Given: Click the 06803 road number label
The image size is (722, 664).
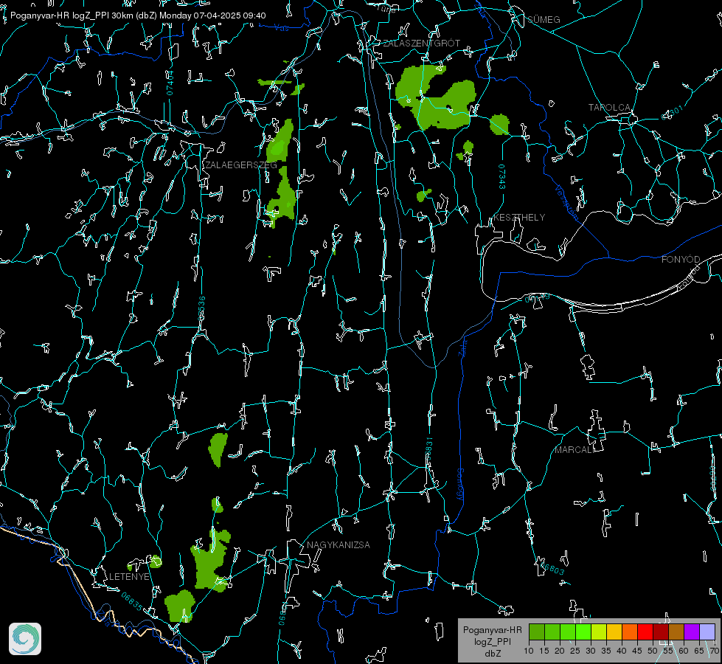Looking at the screenshot, I should [552, 567].
